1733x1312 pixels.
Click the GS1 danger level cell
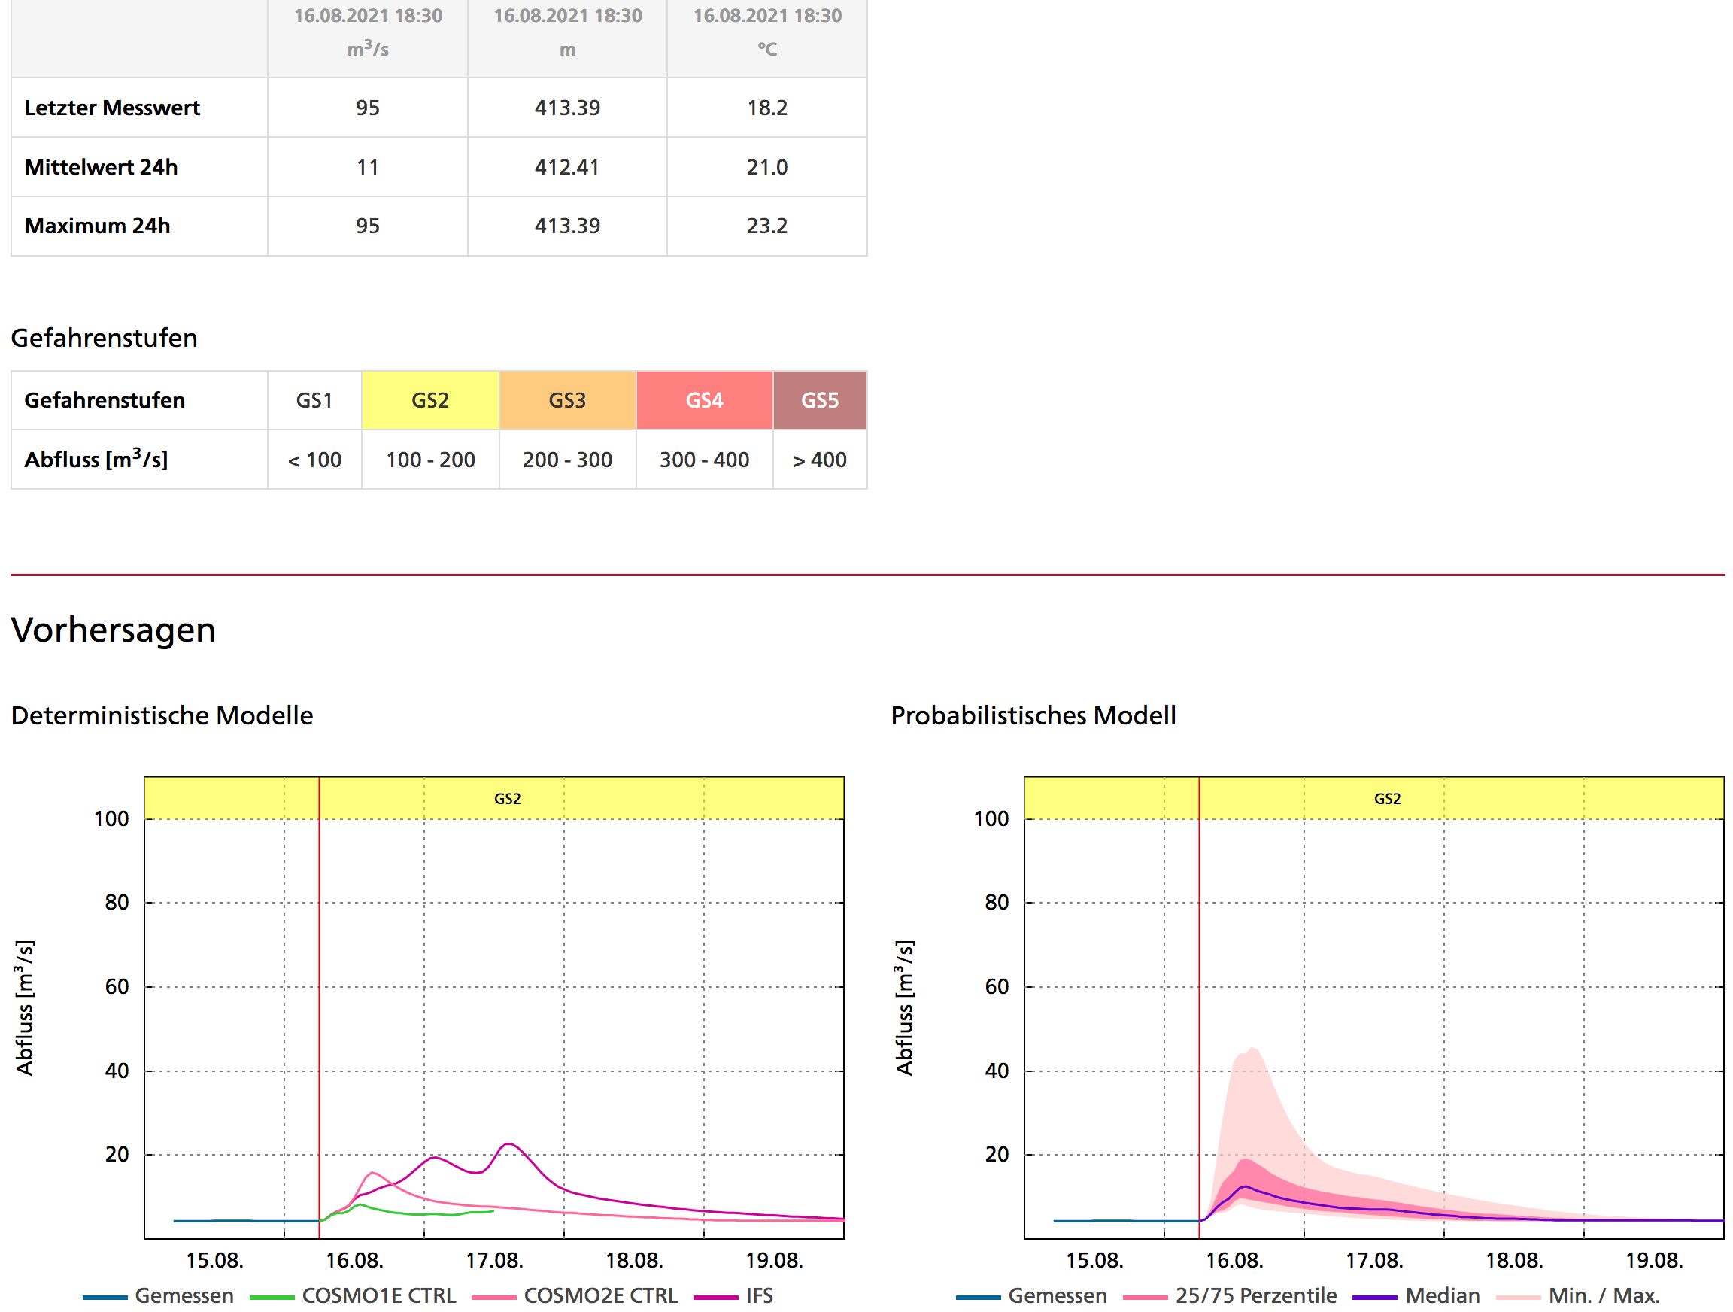click(314, 400)
